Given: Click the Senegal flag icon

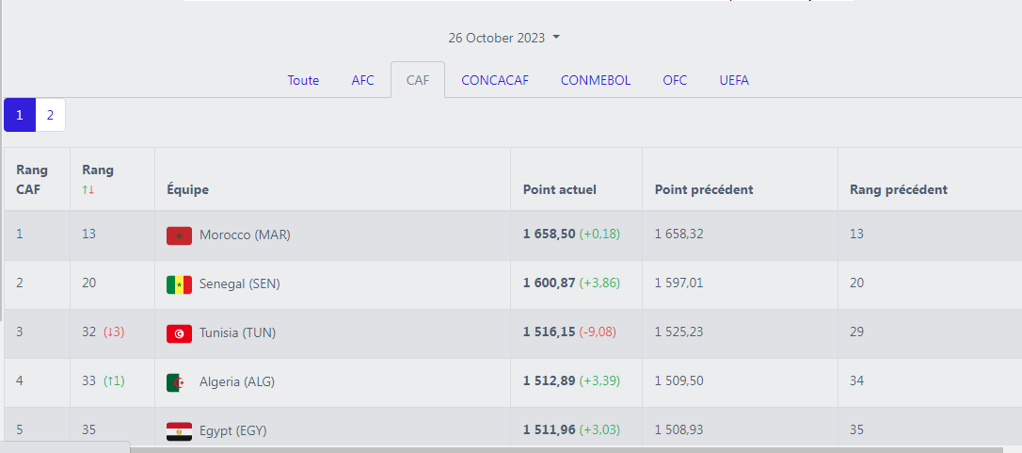Looking at the screenshot, I should tap(179, 284).
